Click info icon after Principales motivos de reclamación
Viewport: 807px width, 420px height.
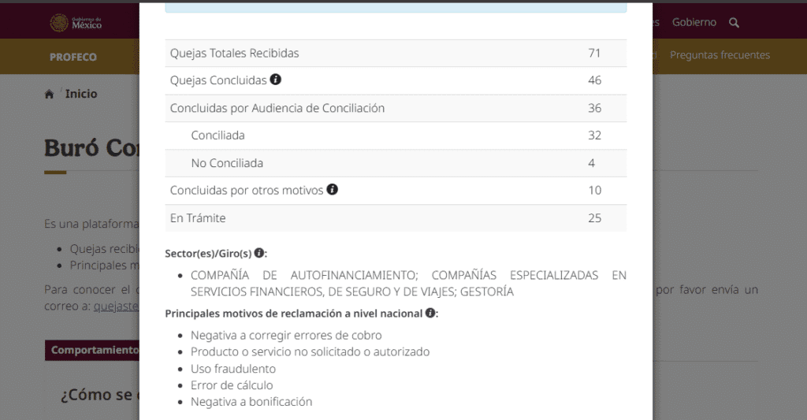(430, 313)
